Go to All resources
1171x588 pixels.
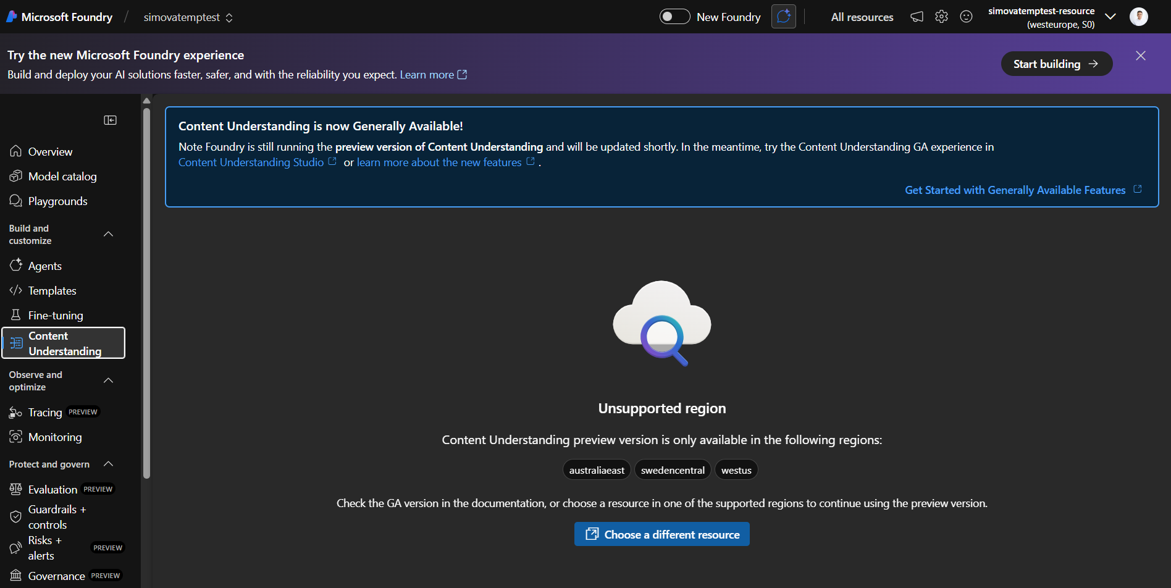pos(862,17)
